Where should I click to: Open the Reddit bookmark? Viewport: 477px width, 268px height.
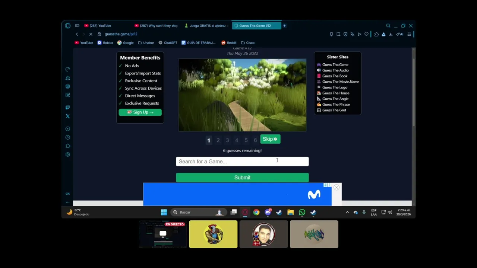click(x=229, y=43)
